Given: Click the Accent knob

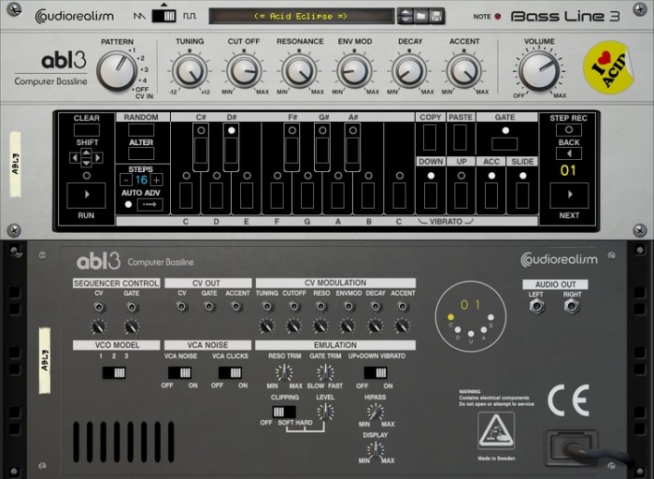Looking at the screenshot, I should pos(463,70).
